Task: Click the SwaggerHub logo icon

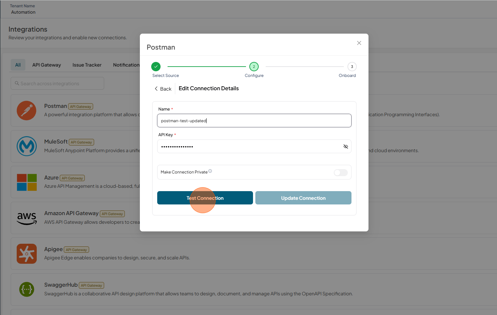Action: (x=27, y=289)
